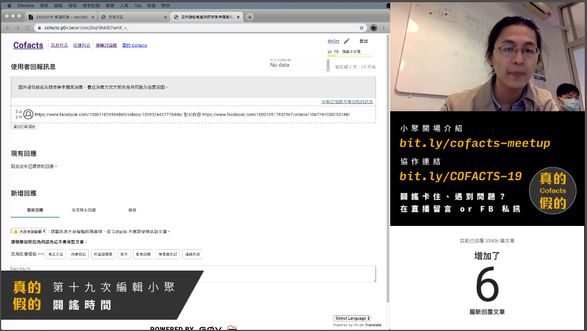Select the last tab of the reply section

pyautogui.click(x=132, y=210)
